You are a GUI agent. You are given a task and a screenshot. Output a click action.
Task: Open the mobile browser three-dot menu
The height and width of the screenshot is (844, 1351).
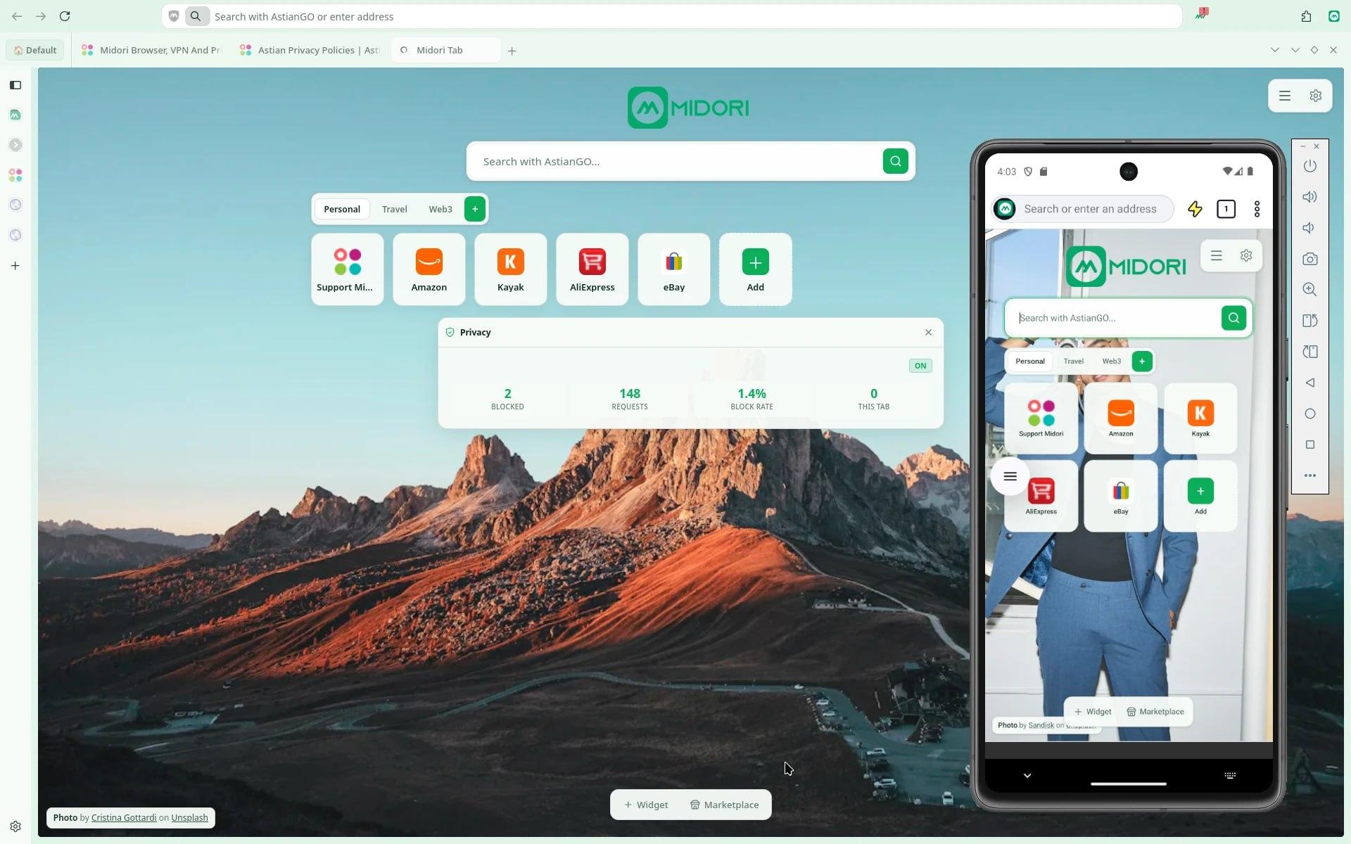pos(1257,209)
